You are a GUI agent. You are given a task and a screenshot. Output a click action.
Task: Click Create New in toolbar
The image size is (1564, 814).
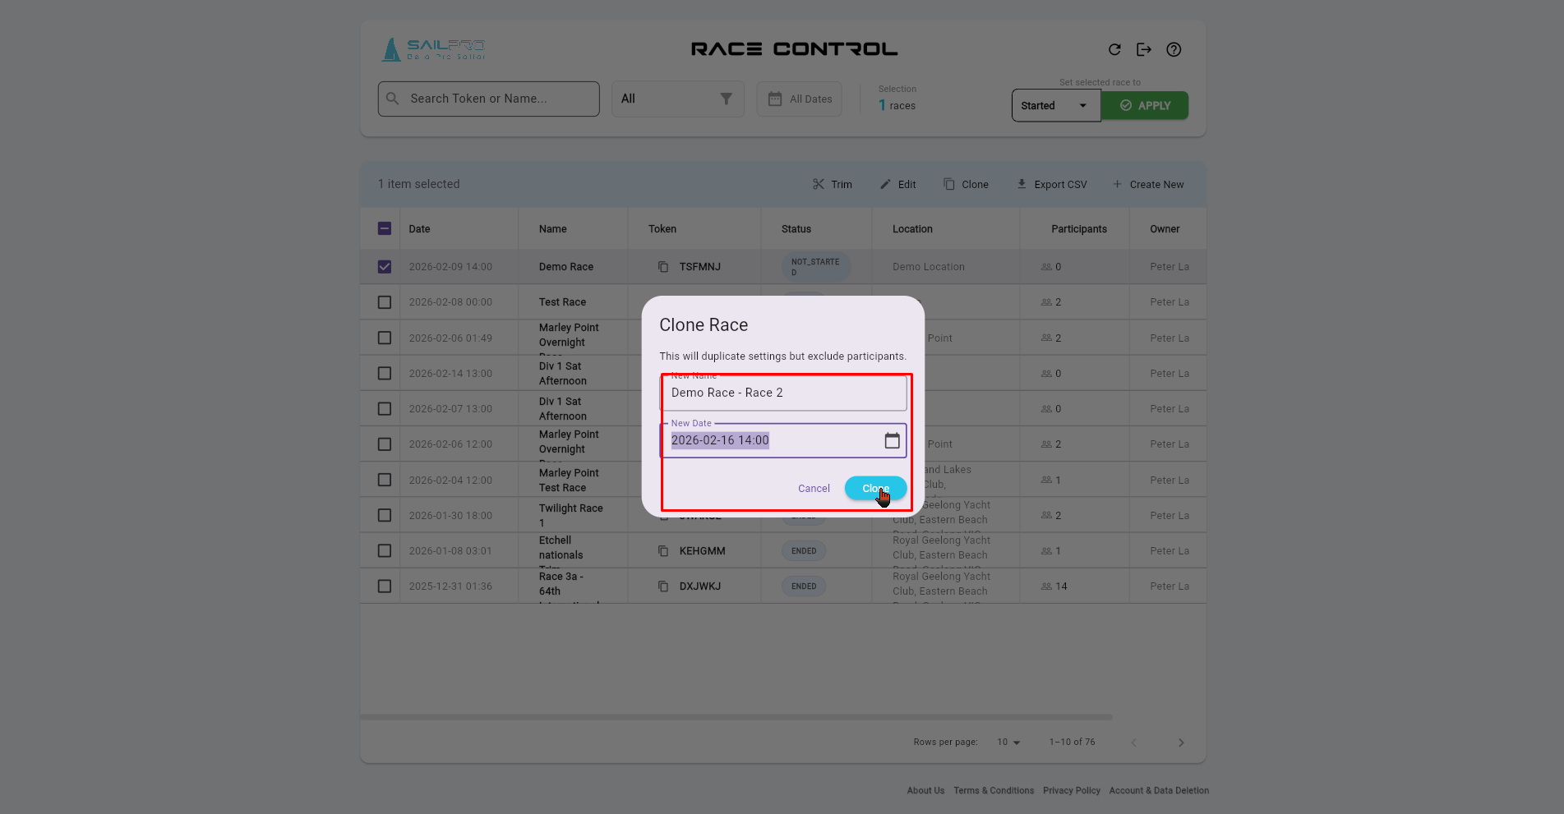point(1148,185)
